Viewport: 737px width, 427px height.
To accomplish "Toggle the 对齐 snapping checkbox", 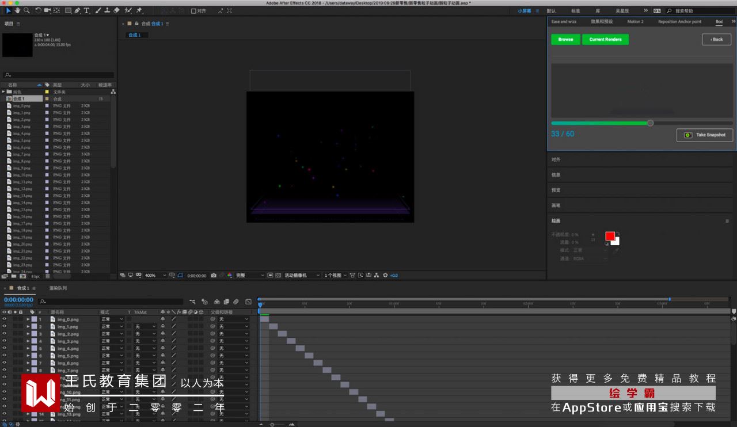I will (193, 11).
